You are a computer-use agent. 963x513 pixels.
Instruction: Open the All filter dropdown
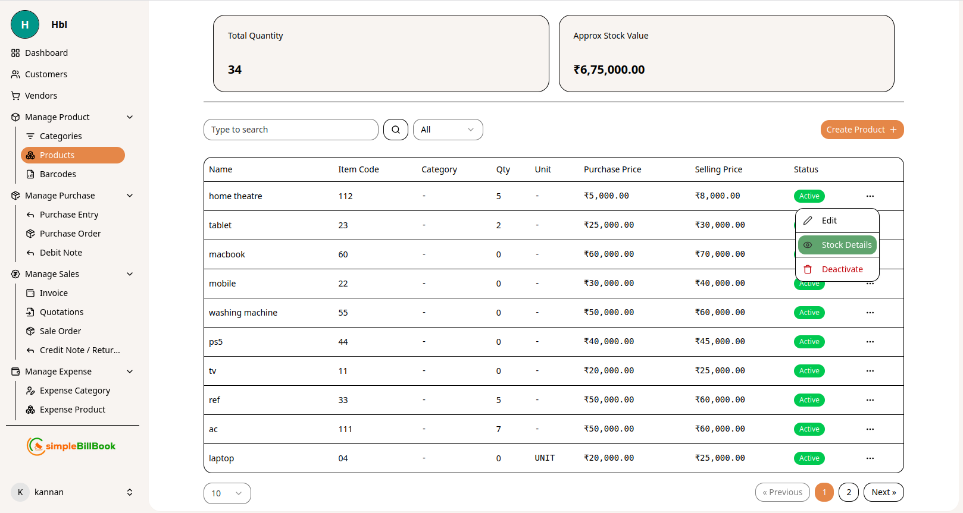[x=448, y=130]
